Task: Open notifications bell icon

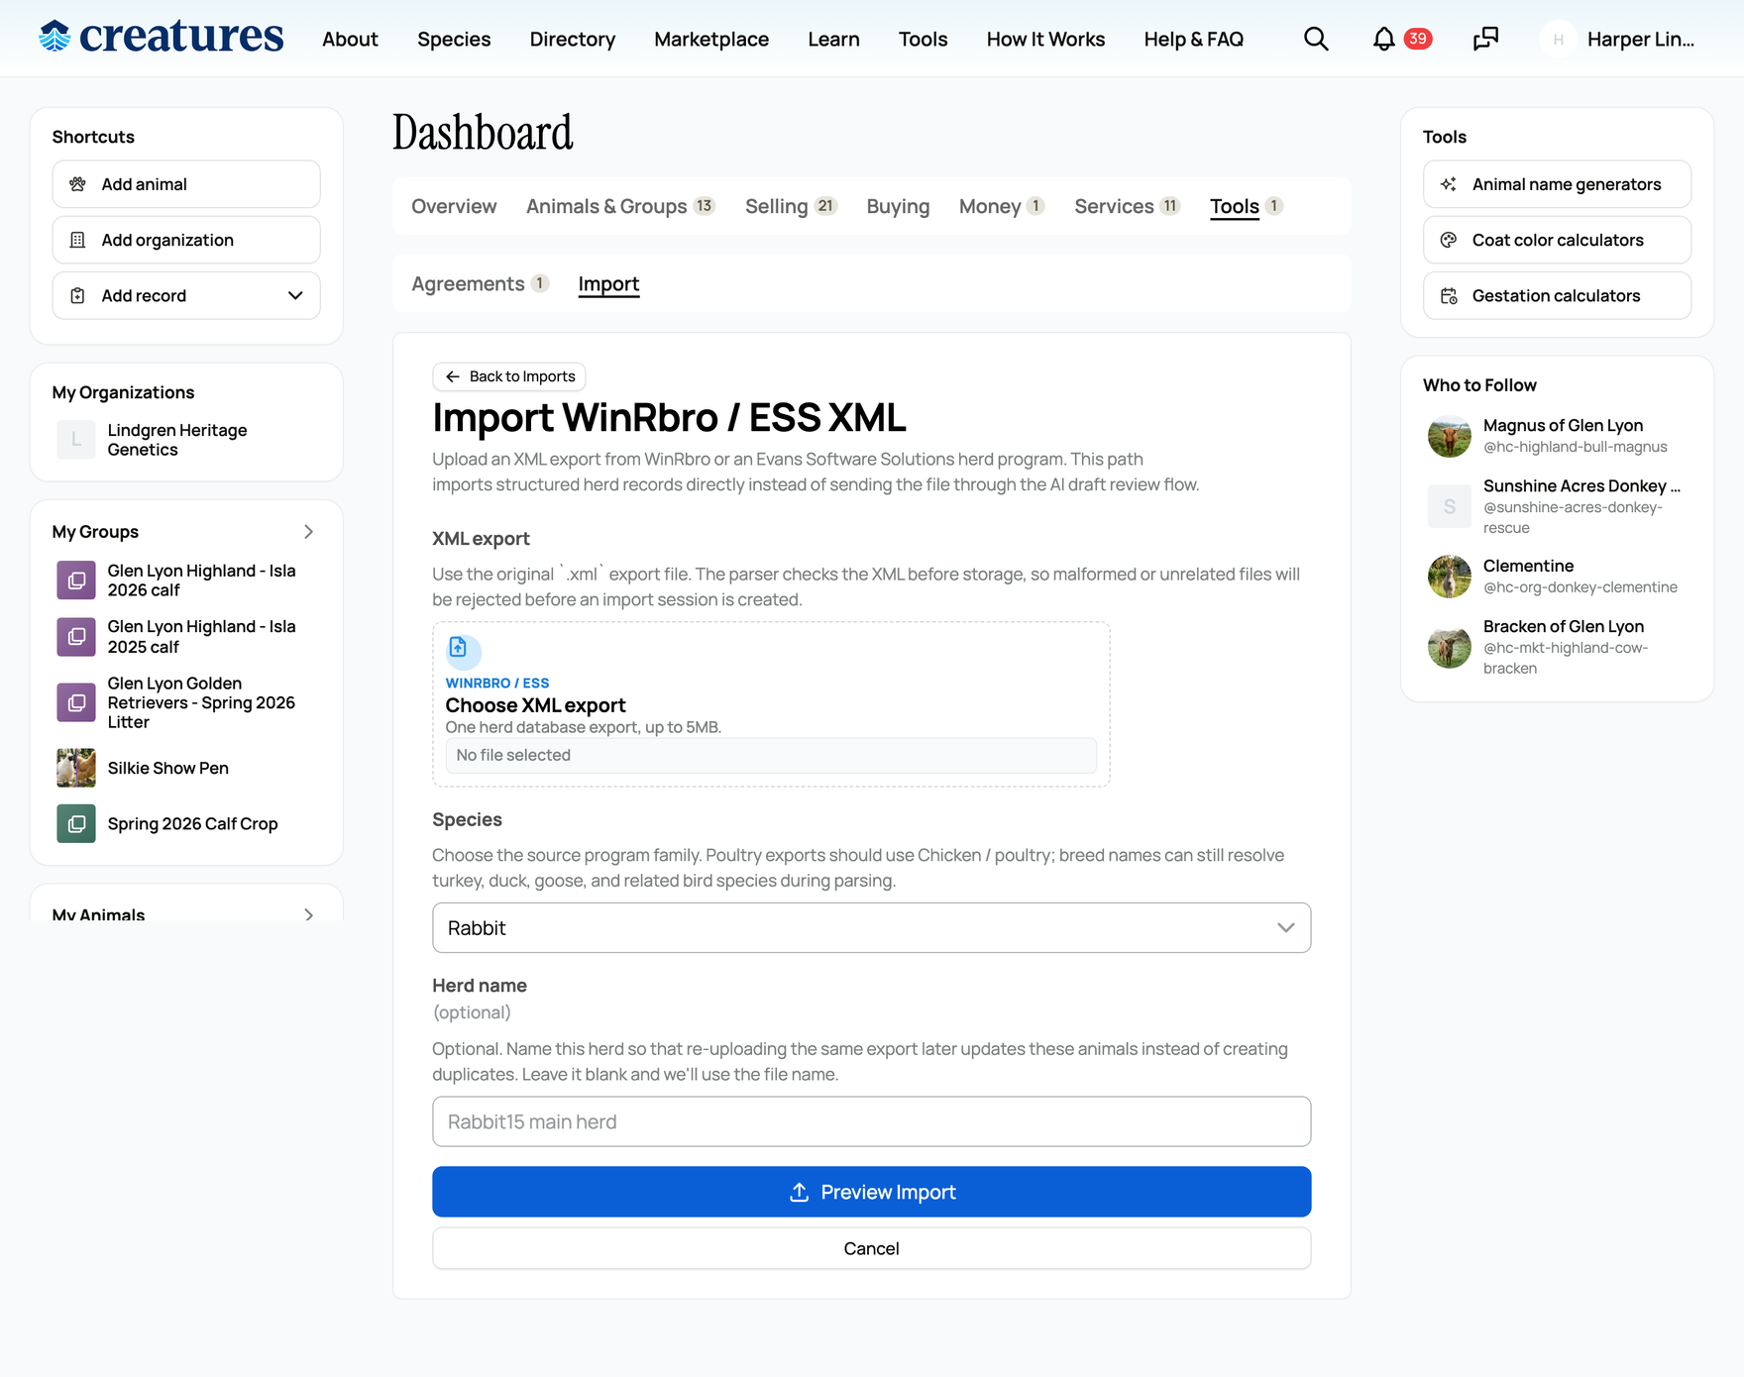Action: [x=1383, y=39]
